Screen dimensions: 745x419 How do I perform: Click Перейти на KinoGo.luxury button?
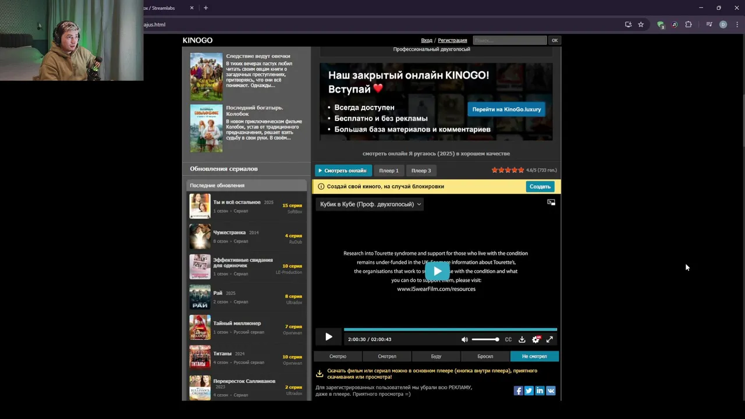pos(506,109)
